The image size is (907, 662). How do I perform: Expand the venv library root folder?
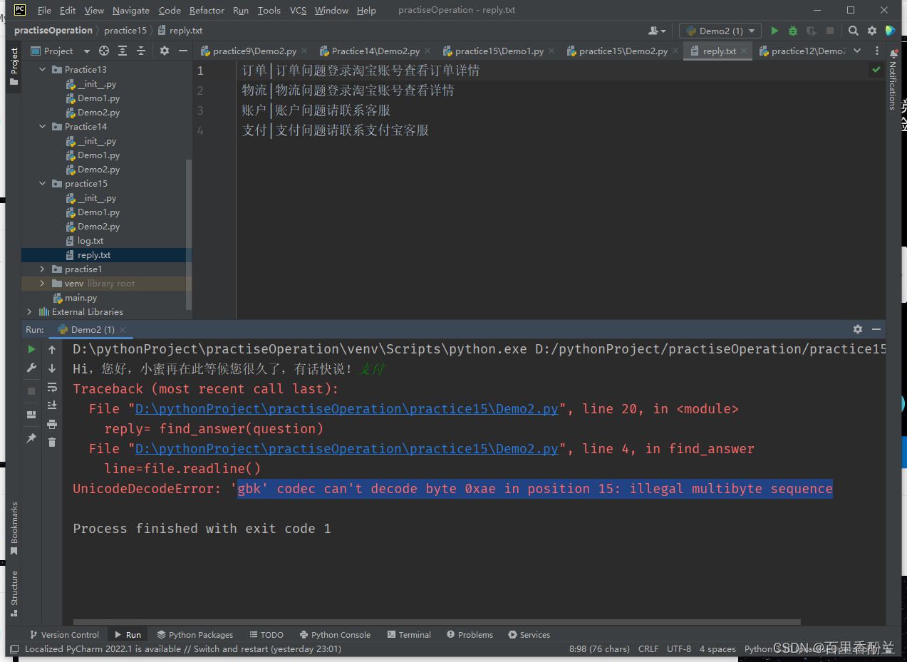point(42,283)
